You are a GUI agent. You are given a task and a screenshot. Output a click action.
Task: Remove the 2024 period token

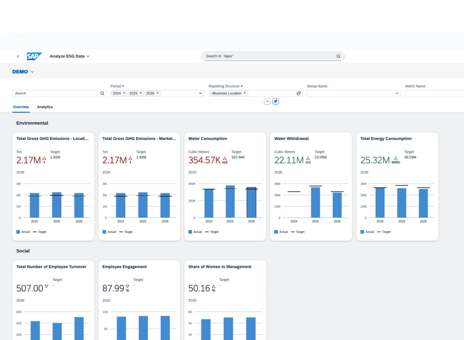point(124,93)
